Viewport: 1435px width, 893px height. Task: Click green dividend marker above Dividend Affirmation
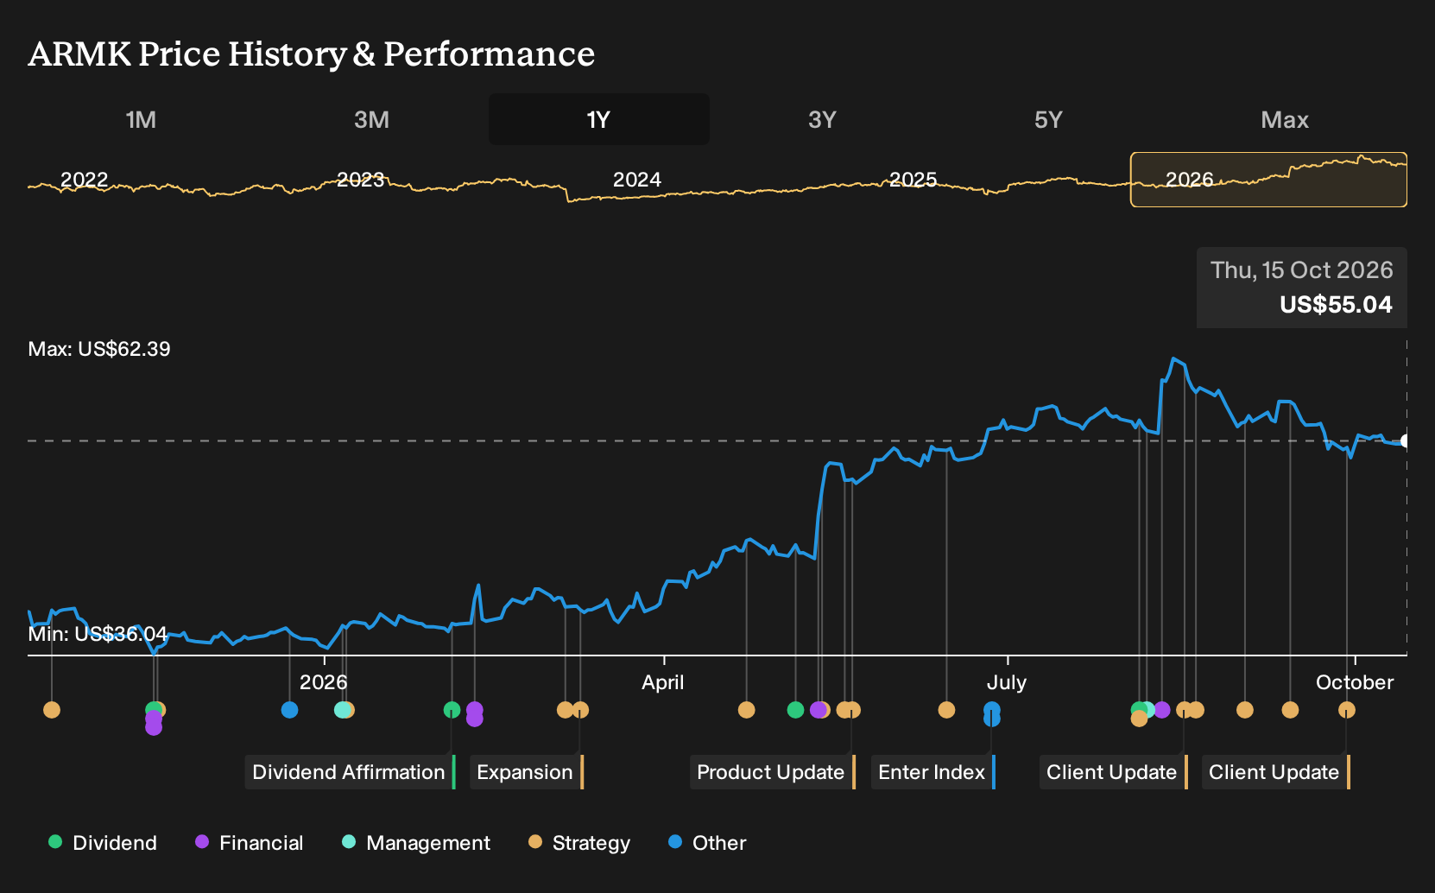pyautogui.click(x=452, y=710)
